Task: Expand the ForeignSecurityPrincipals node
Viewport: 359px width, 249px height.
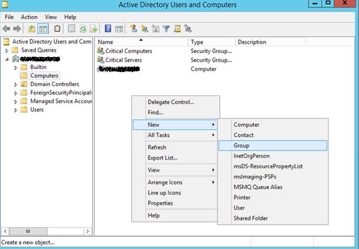Action: pos(16,93)
